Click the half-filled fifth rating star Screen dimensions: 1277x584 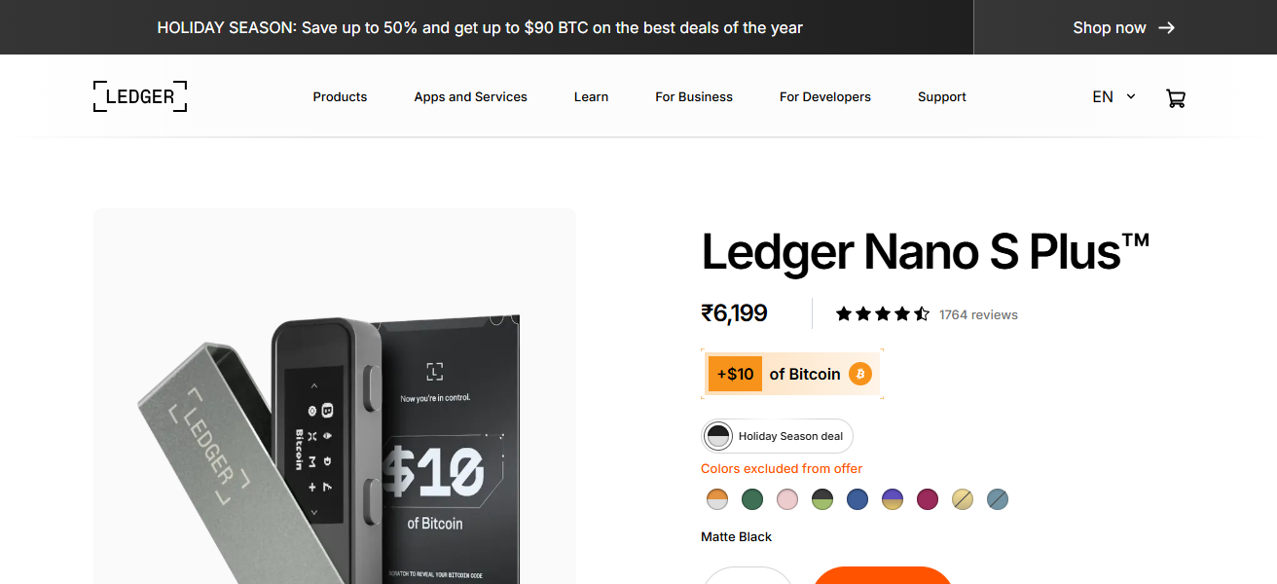coord(922,313)
